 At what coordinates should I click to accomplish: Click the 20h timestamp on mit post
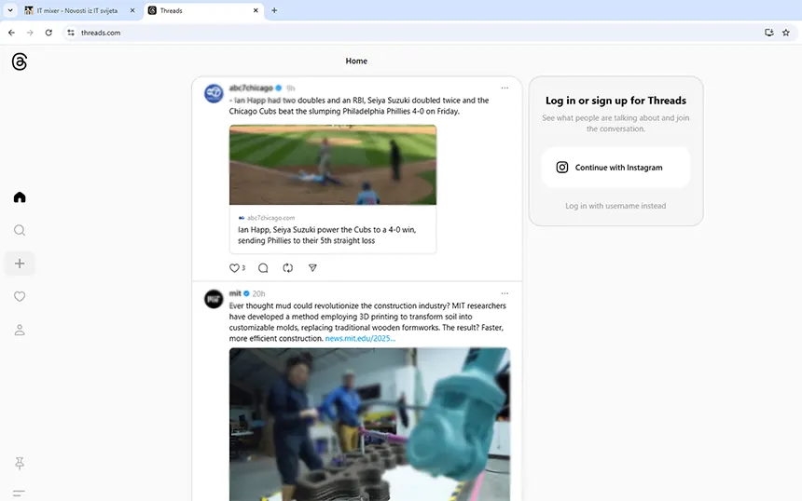point(259,293)
